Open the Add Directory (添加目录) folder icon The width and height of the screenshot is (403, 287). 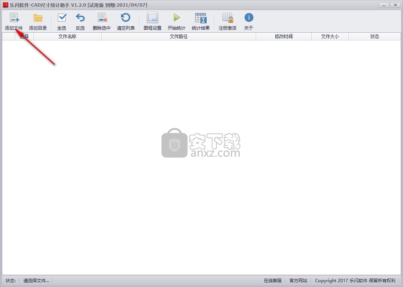pyautogui.click(x=38, y=18)
